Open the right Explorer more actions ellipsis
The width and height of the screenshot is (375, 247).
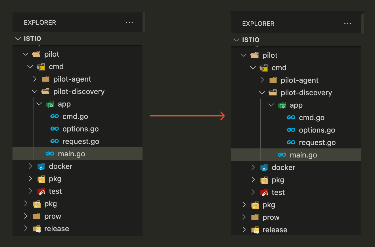(x=348, y=24)
